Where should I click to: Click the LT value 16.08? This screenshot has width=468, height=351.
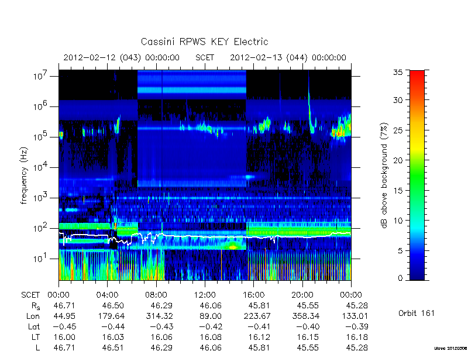point(211,337)
